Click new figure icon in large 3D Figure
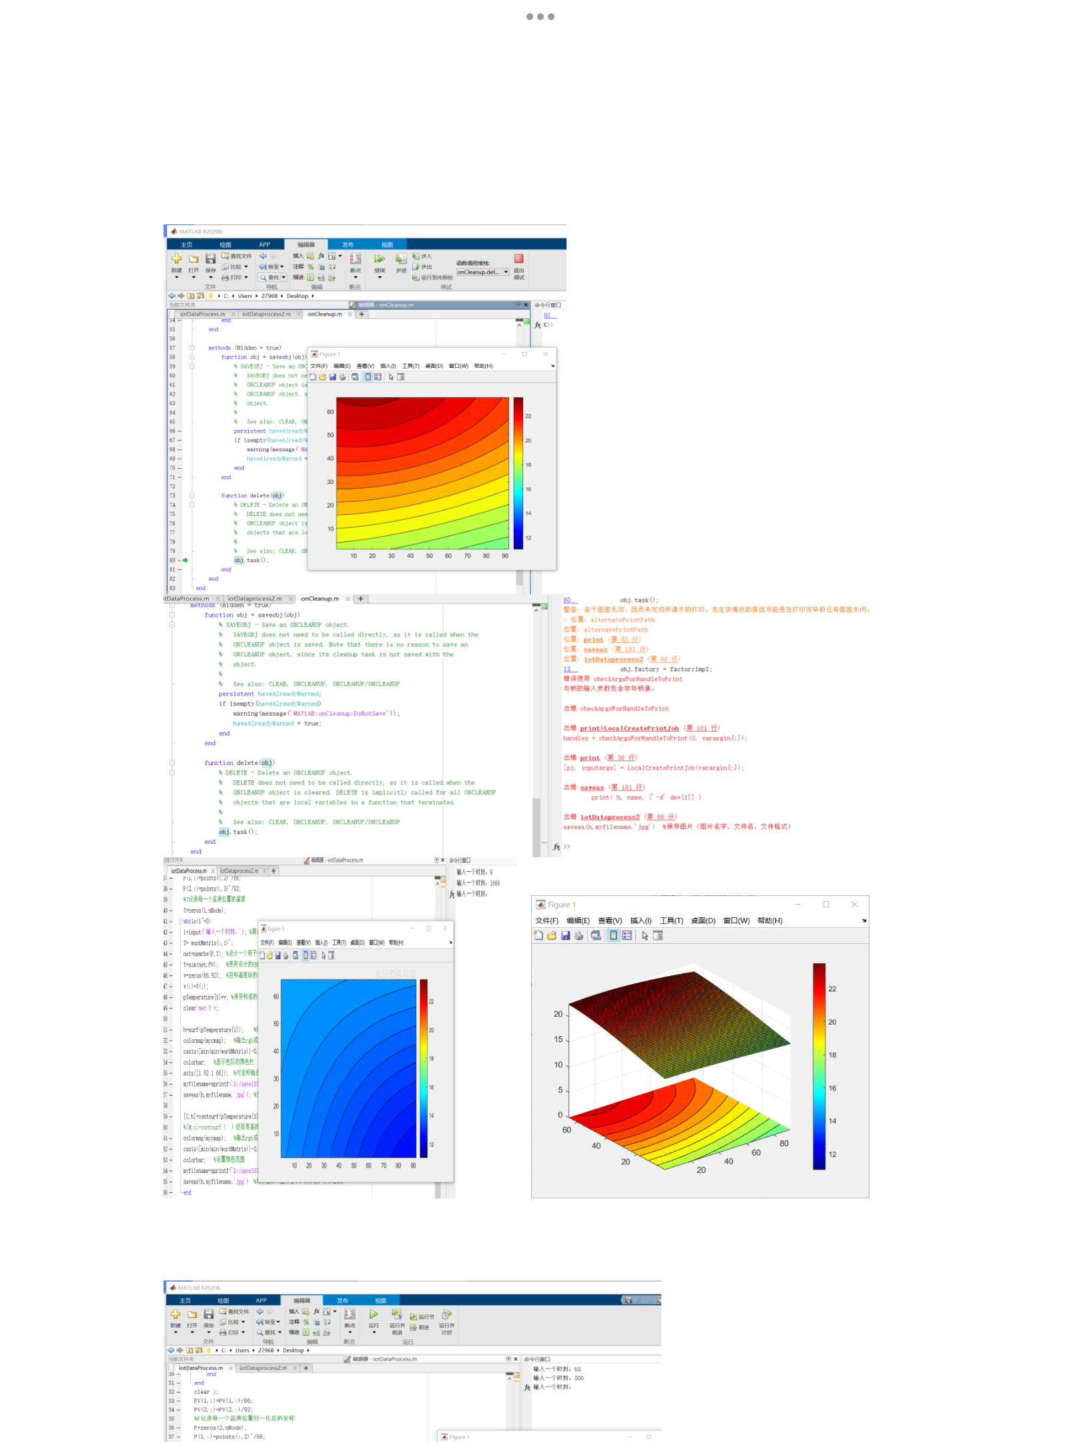The height and width of the screenshot is (1442, 1081). pos(538,935)
